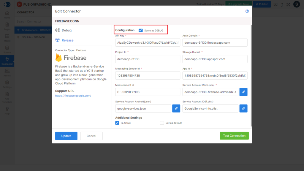Open Assets in the sidebar
Viewport: 304px width, 171px height.
point(7,73)
